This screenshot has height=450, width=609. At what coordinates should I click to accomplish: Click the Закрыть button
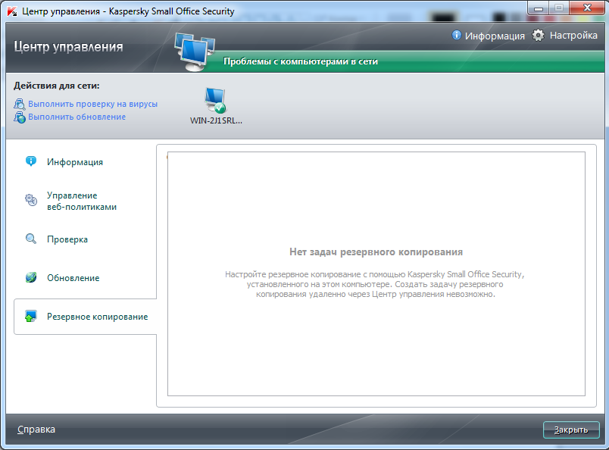571,430
